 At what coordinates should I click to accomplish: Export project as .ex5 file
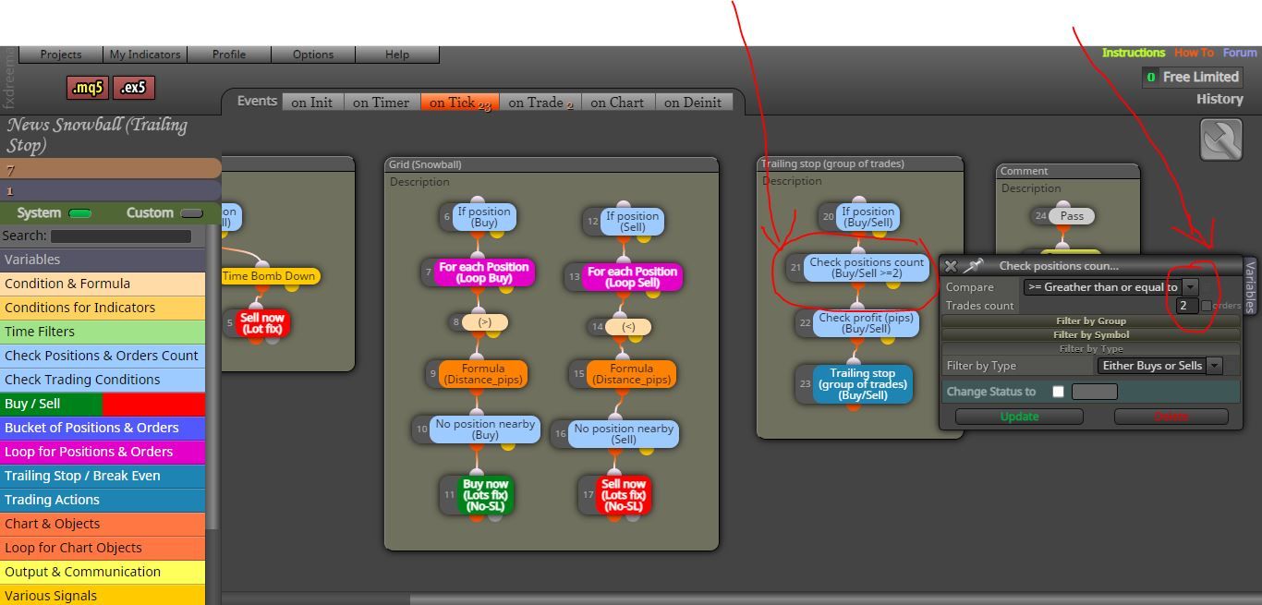133,88
